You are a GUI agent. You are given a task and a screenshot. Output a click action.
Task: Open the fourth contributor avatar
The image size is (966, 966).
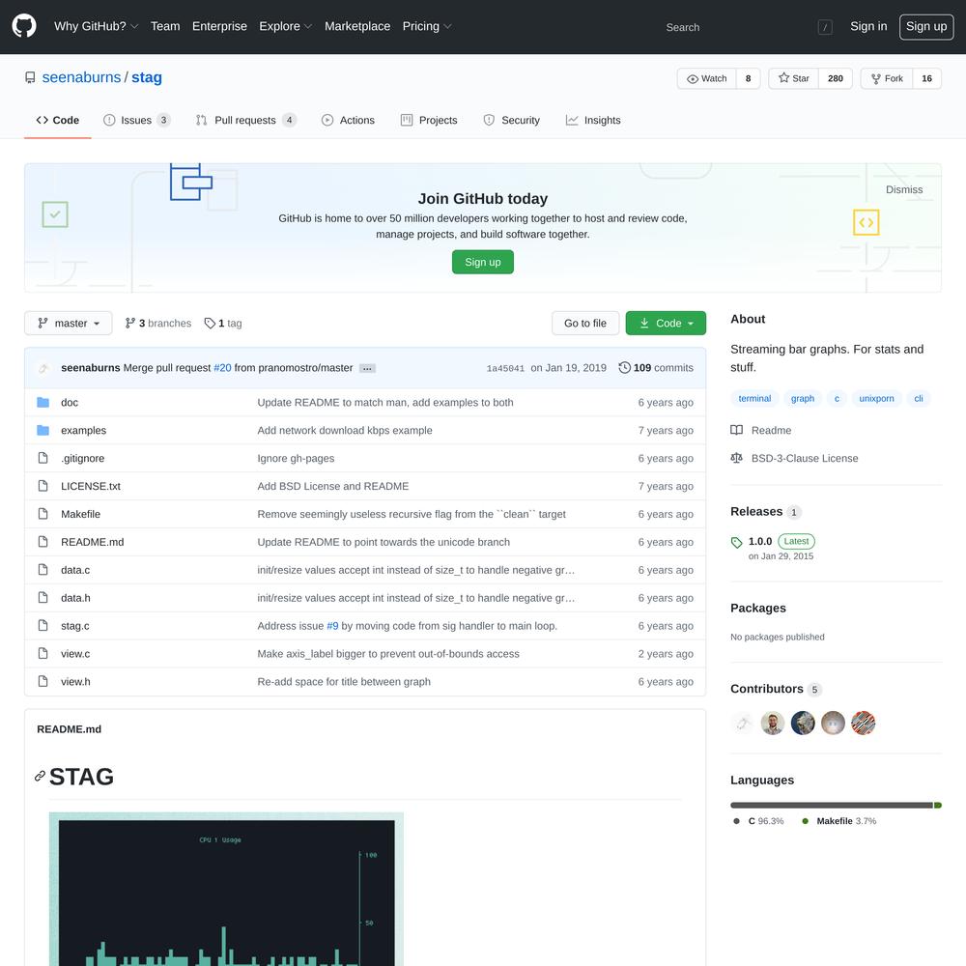pyautogui.click(x=833, y=723)
